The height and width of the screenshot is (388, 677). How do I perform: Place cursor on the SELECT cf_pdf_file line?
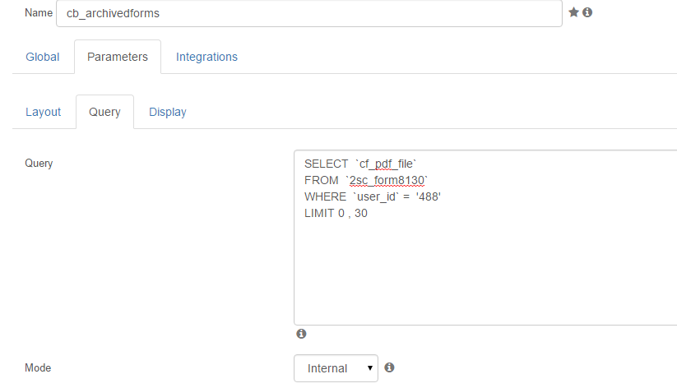click(360, 164)
